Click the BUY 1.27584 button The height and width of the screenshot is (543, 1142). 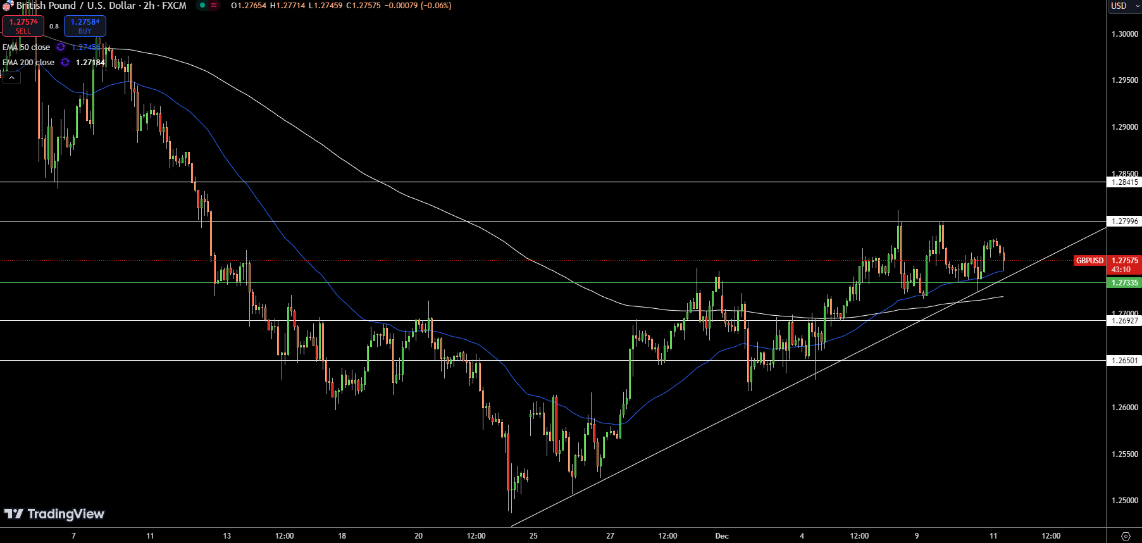point(85,26)
